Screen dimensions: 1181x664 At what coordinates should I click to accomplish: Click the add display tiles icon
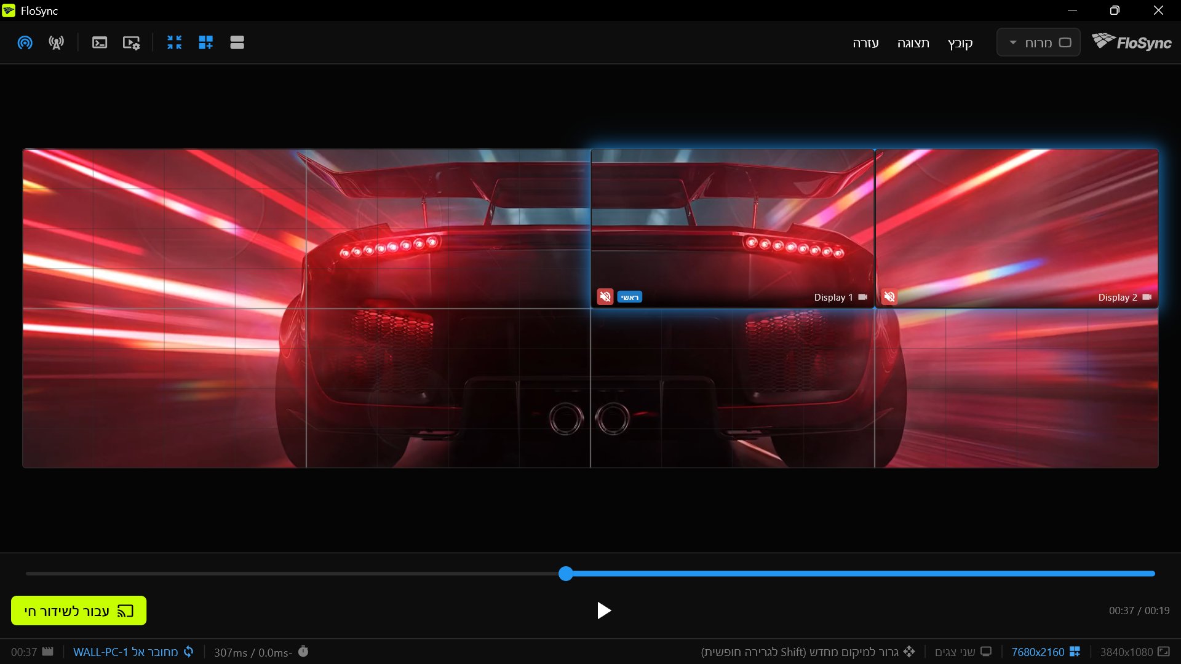coord(206,42)
